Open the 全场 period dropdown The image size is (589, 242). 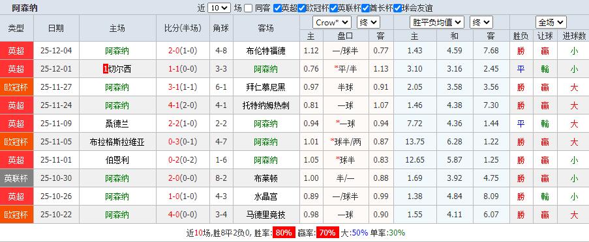[551, 23]
